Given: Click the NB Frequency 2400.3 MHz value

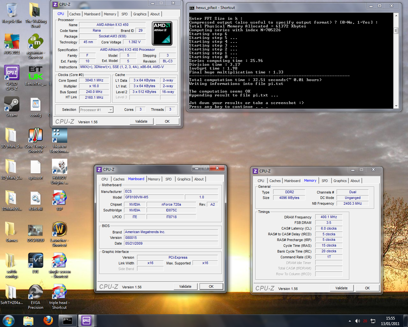Looking at the screenshot, I should point(353,203).
